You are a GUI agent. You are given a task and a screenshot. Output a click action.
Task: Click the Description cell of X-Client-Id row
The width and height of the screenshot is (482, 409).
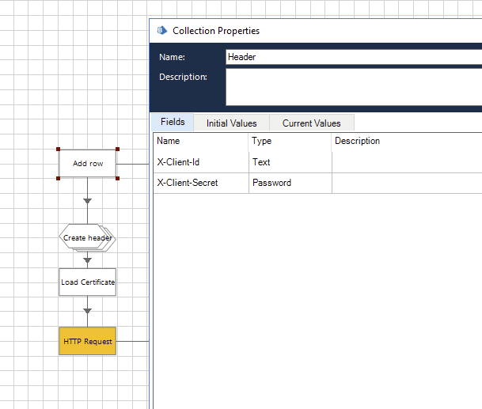pos(407,162)
